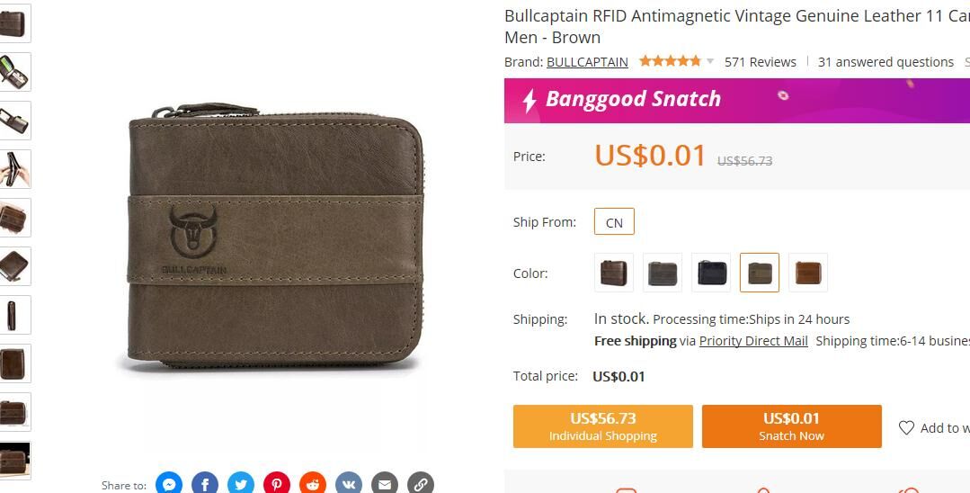
Task: Share product on VK
Action: coord(348,484)
